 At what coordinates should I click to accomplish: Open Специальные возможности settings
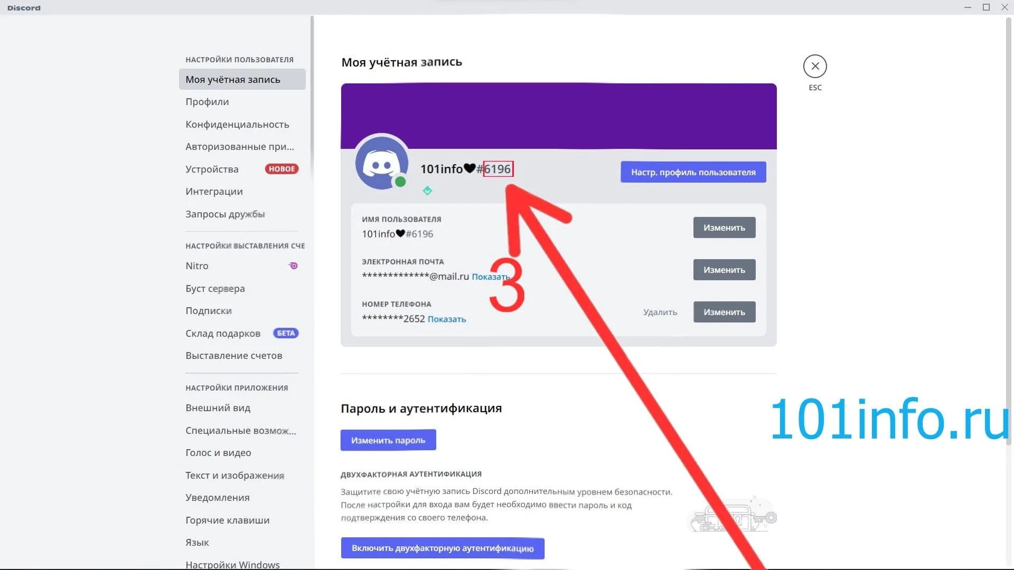click(x=242, y=430)
